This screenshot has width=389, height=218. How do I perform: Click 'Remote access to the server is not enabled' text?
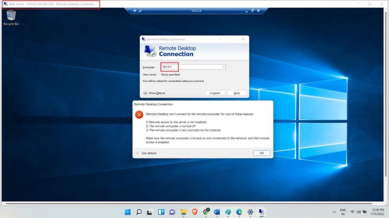[178, 122]
